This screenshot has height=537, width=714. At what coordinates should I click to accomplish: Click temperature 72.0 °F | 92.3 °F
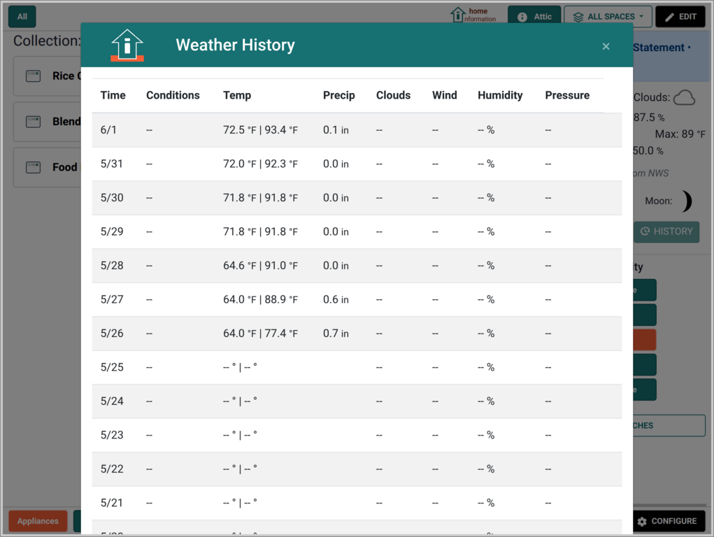[x=260, y=164]
